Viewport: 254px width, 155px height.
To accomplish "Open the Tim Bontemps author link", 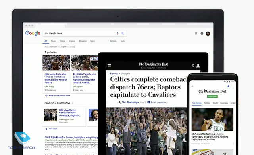I will click(x=131, y=102).
